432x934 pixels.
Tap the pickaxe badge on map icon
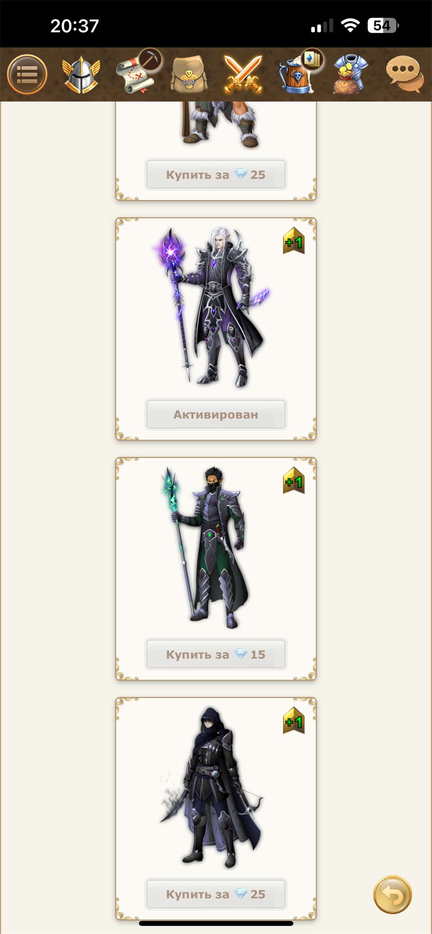tap(149, 59)
